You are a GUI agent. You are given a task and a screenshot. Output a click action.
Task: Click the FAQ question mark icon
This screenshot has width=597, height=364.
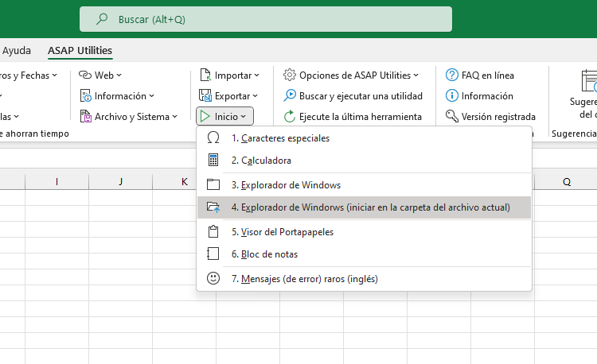coord(452,75)
